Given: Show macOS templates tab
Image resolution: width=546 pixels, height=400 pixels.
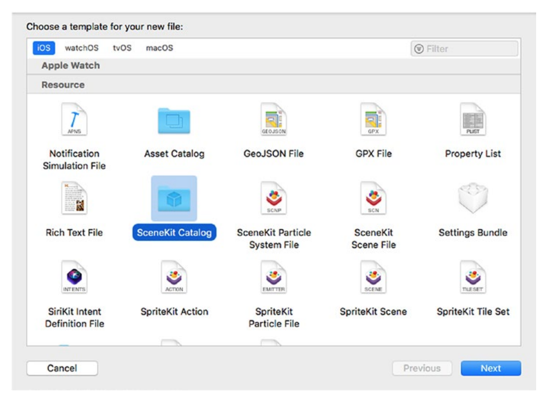Looking at the screenshot, I should tap(160, 48).
